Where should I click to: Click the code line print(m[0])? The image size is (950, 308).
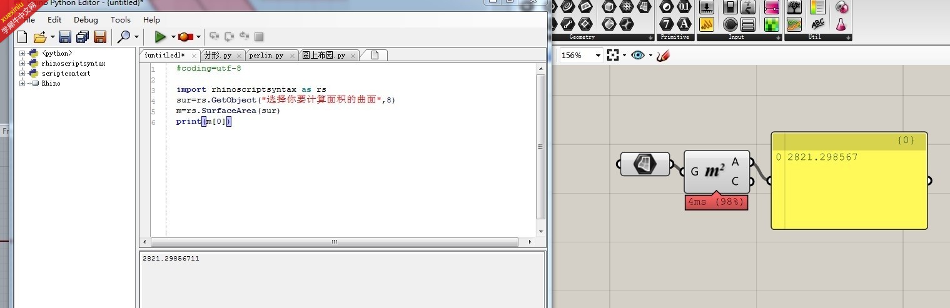[x=204, y=122]
